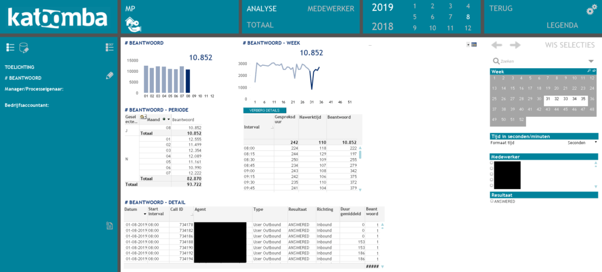Viewport: 602px width, 272px height.
Task: Open the LEGENDA
Action: click(562, 26)
